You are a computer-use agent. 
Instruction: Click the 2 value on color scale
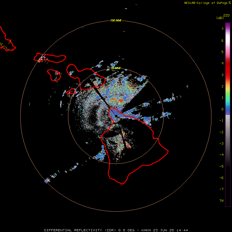(222, 86)
